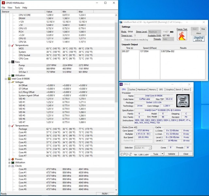
Task: Open the Tools menu in HWMonitor
Action: 17,8
